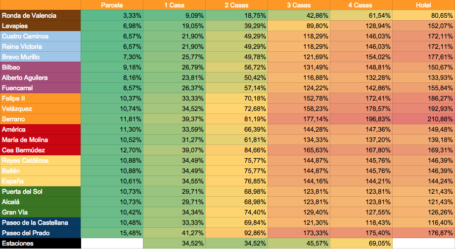The image size is (455, 249).
Task: Select the Gran Vía row label
Action: [41, 212]
